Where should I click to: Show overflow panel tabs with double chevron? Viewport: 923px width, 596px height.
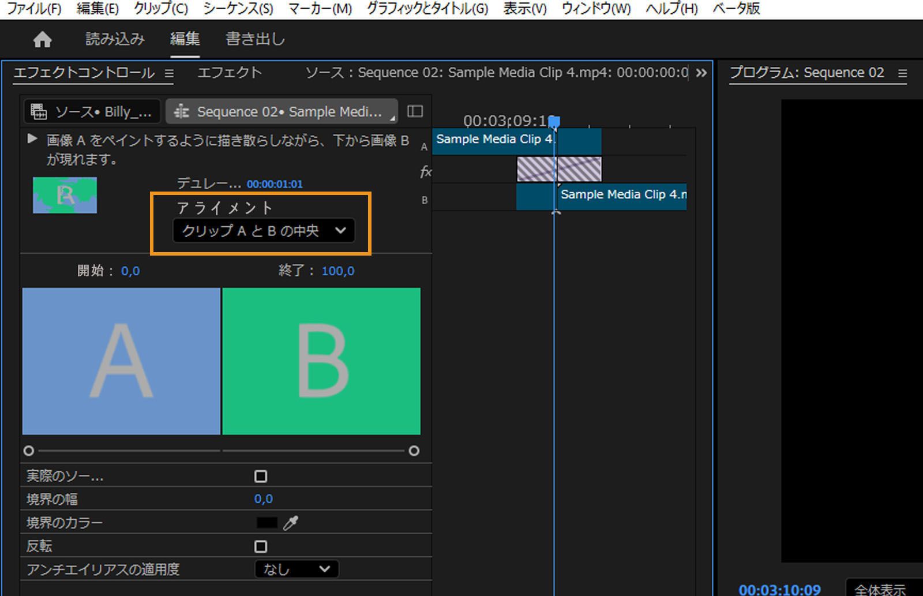pyautogui.click(x=701, y=73)
